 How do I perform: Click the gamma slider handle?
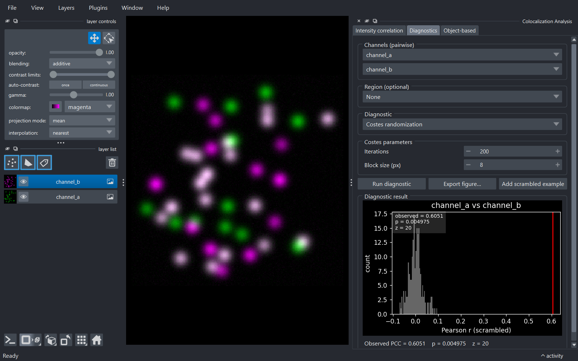(74, 95)
